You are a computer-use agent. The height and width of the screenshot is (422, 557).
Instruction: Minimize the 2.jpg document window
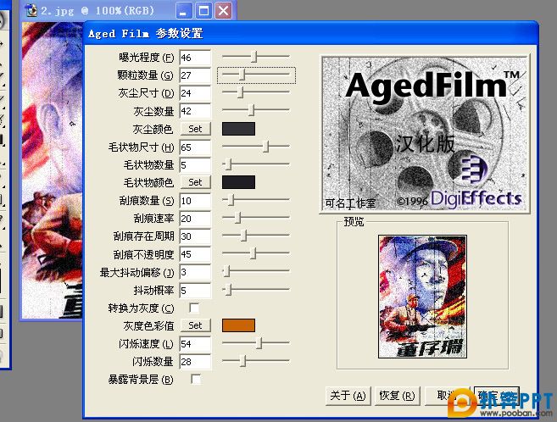coord(184,11)
